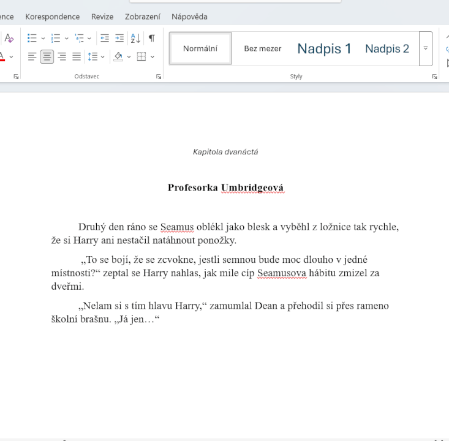Click the multilevel list icon
The image size is (449, 441).
pos(79,38)
